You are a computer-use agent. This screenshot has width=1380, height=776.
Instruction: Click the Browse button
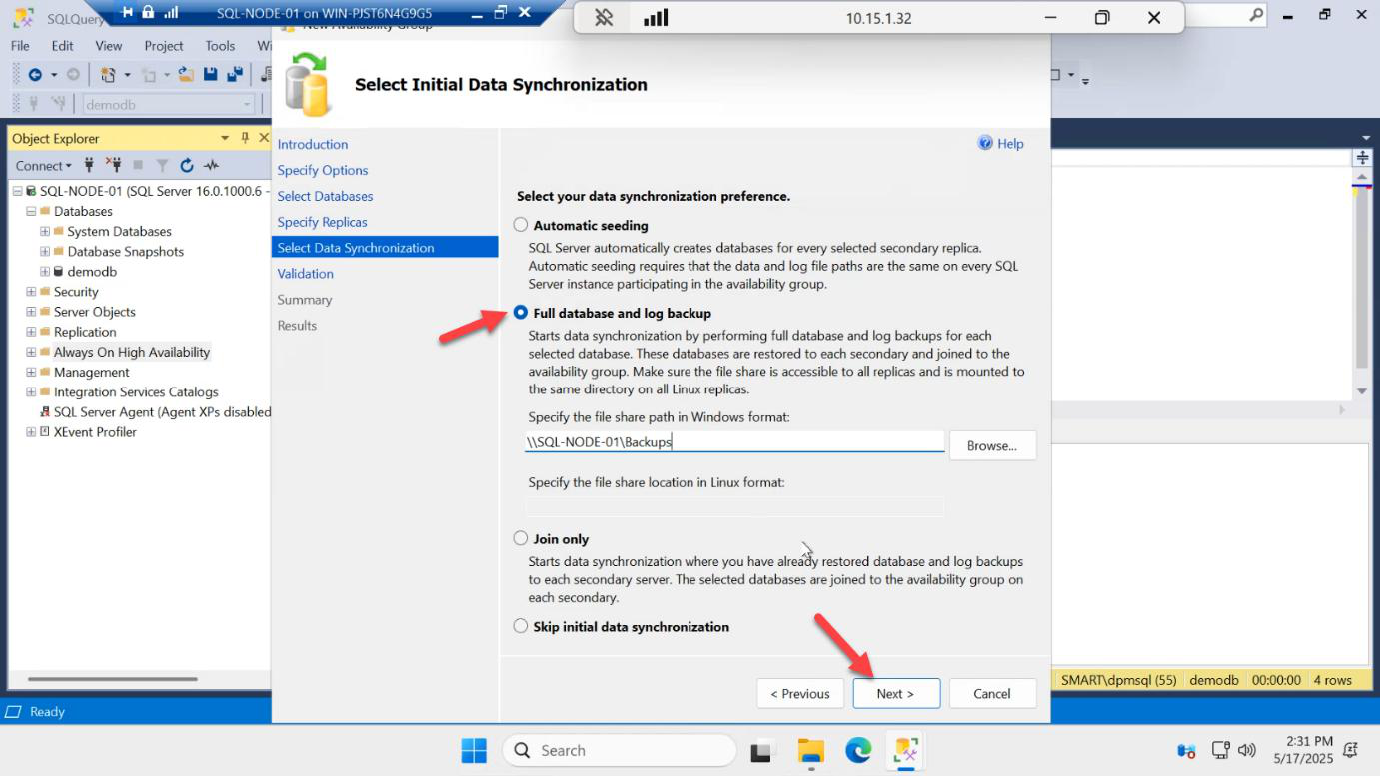pos(992,445)
